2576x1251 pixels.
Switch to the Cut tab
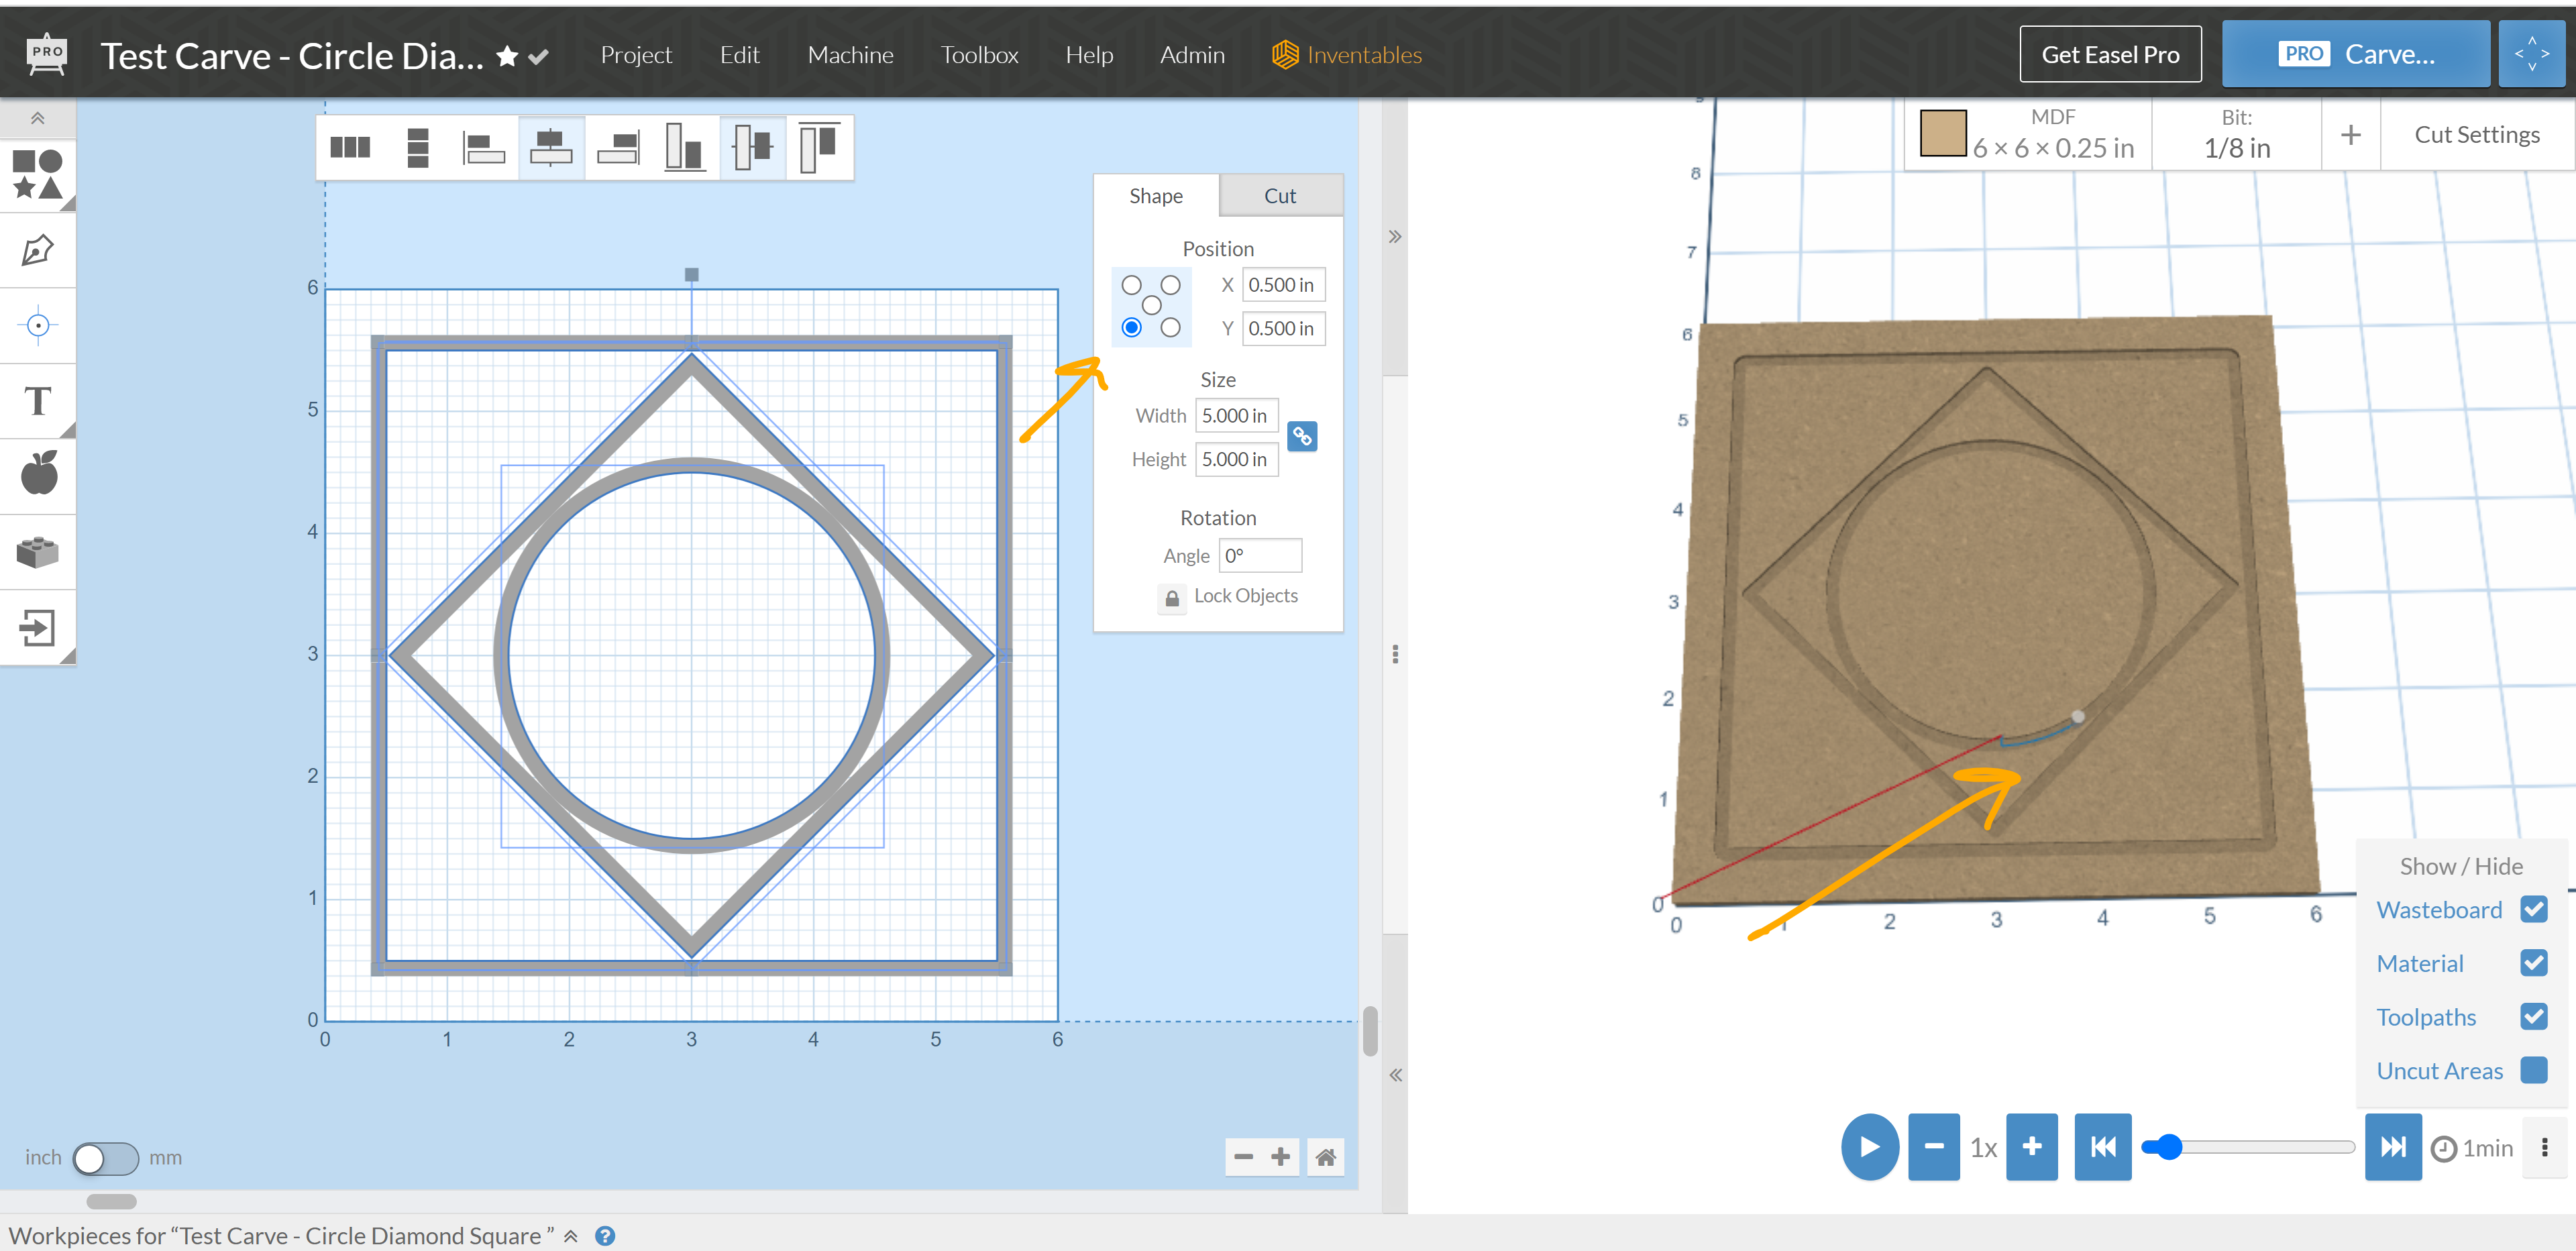click(1279, 196)
